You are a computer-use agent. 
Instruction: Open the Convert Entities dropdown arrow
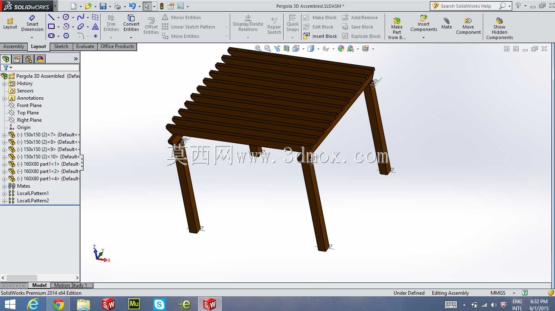[x=131, y=37]
